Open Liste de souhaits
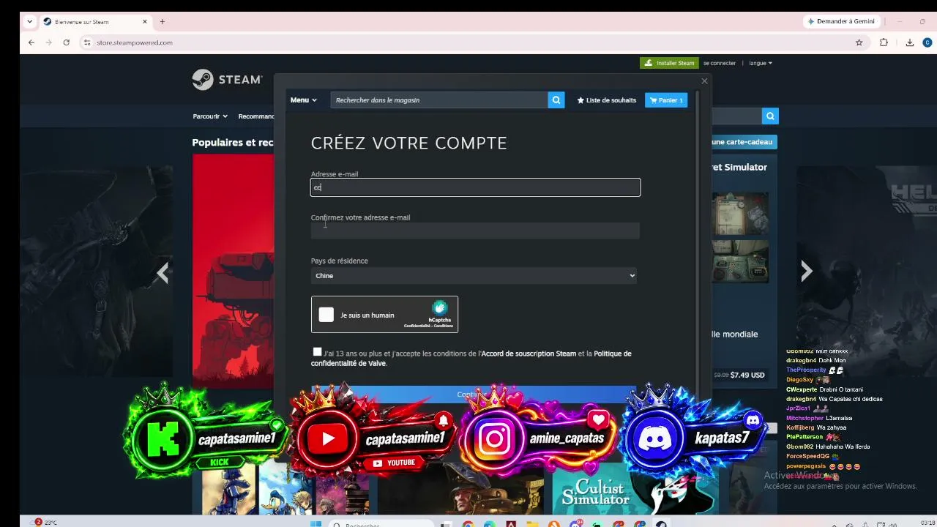The width and height of the screenshot is (937, 527). click(x=606, y=100)
